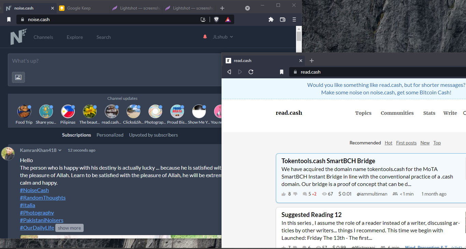Screen dimensions: 466x249
Task: Click the lock icon in read.cash address bar
Action: tap(295, 72)
